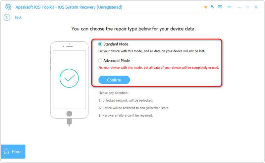Click the phone's home button illustration
This screenshot has width=265, height=163.
69,113
